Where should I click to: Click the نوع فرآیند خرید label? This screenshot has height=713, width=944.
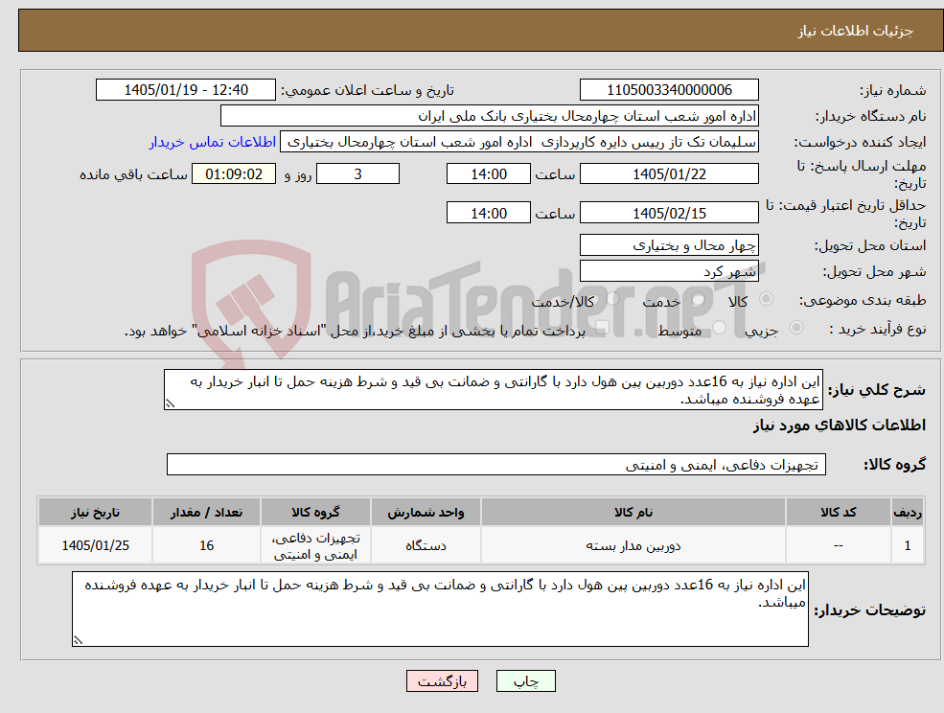(x=877, y=329)
